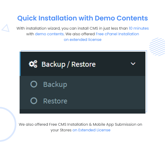
Task: Click the blue active bar on menu header
Action: coord(20,64)
